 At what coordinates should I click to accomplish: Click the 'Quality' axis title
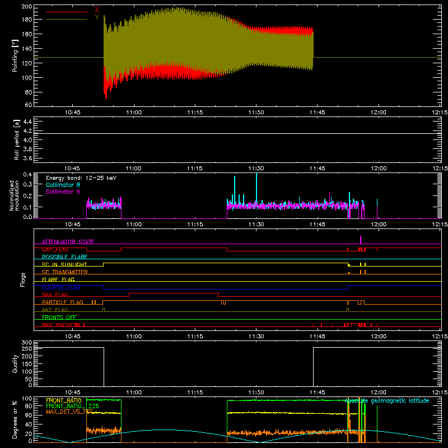point(15,363)
